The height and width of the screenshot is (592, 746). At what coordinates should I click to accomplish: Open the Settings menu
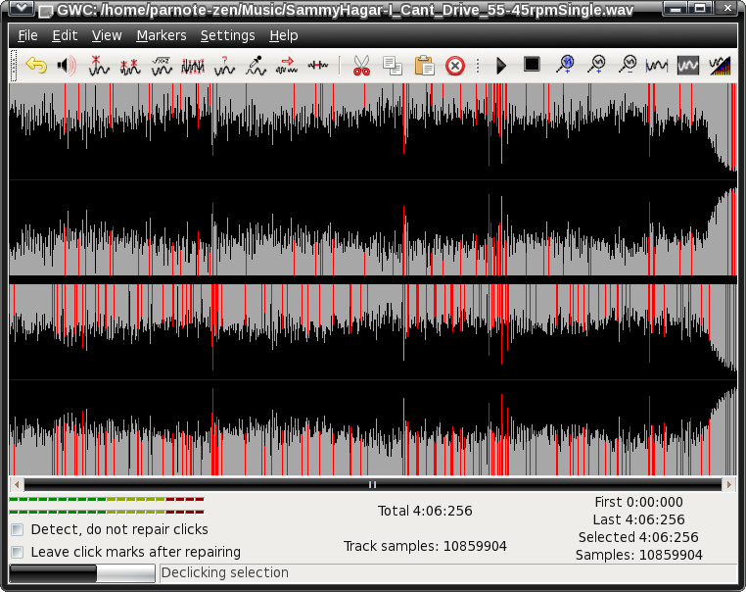coord(227,35)
